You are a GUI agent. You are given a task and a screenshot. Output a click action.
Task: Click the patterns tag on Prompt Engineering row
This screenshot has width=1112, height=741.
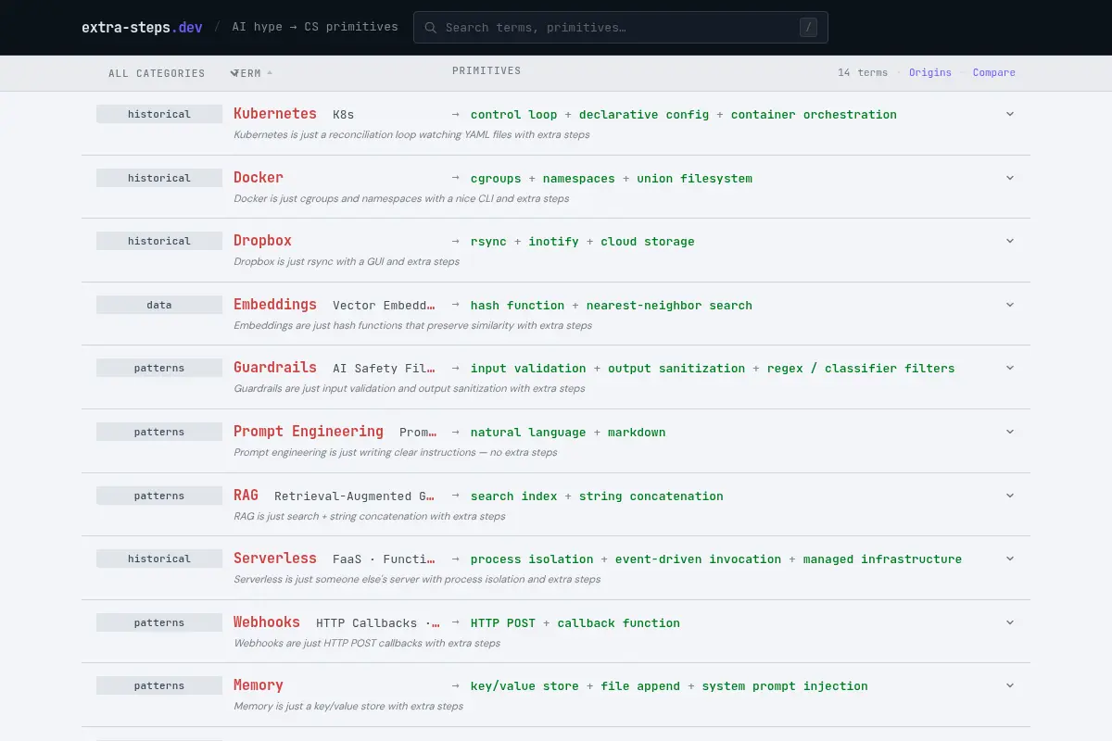pos(159,432)
